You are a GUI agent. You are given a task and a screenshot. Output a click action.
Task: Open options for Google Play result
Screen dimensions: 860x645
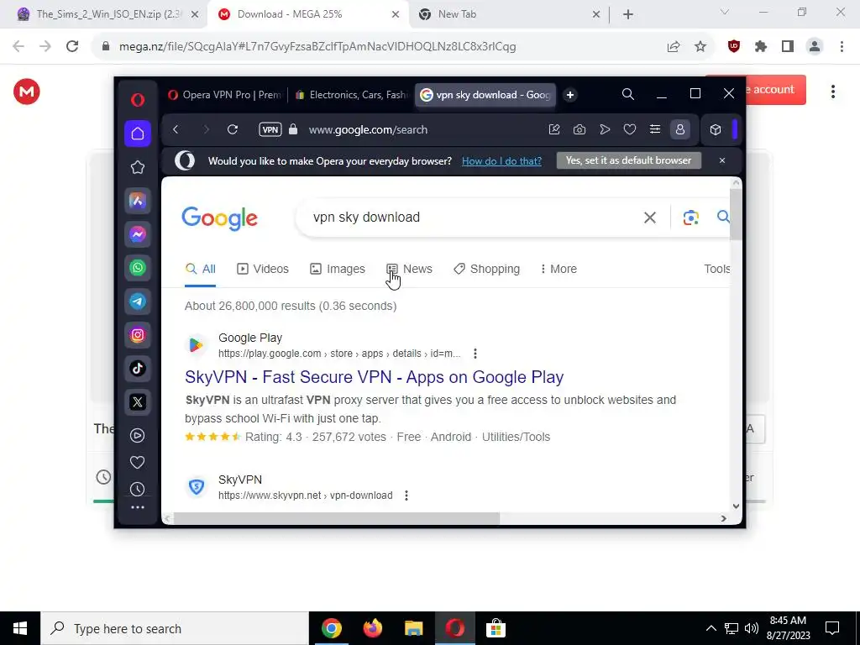pyautogui.click(x=475, y=354)
